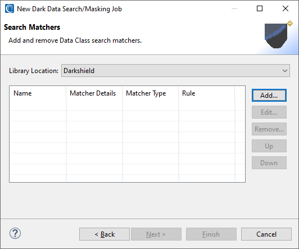Screen dimensions: 299x249
Task: Click the Add... button
Action: (269, 96)
